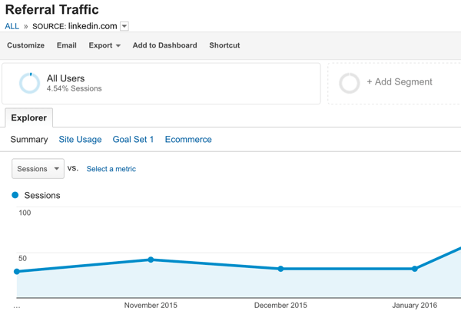Click the ALL breadcrumb link

pyautogui.click(x=12, y=26)
